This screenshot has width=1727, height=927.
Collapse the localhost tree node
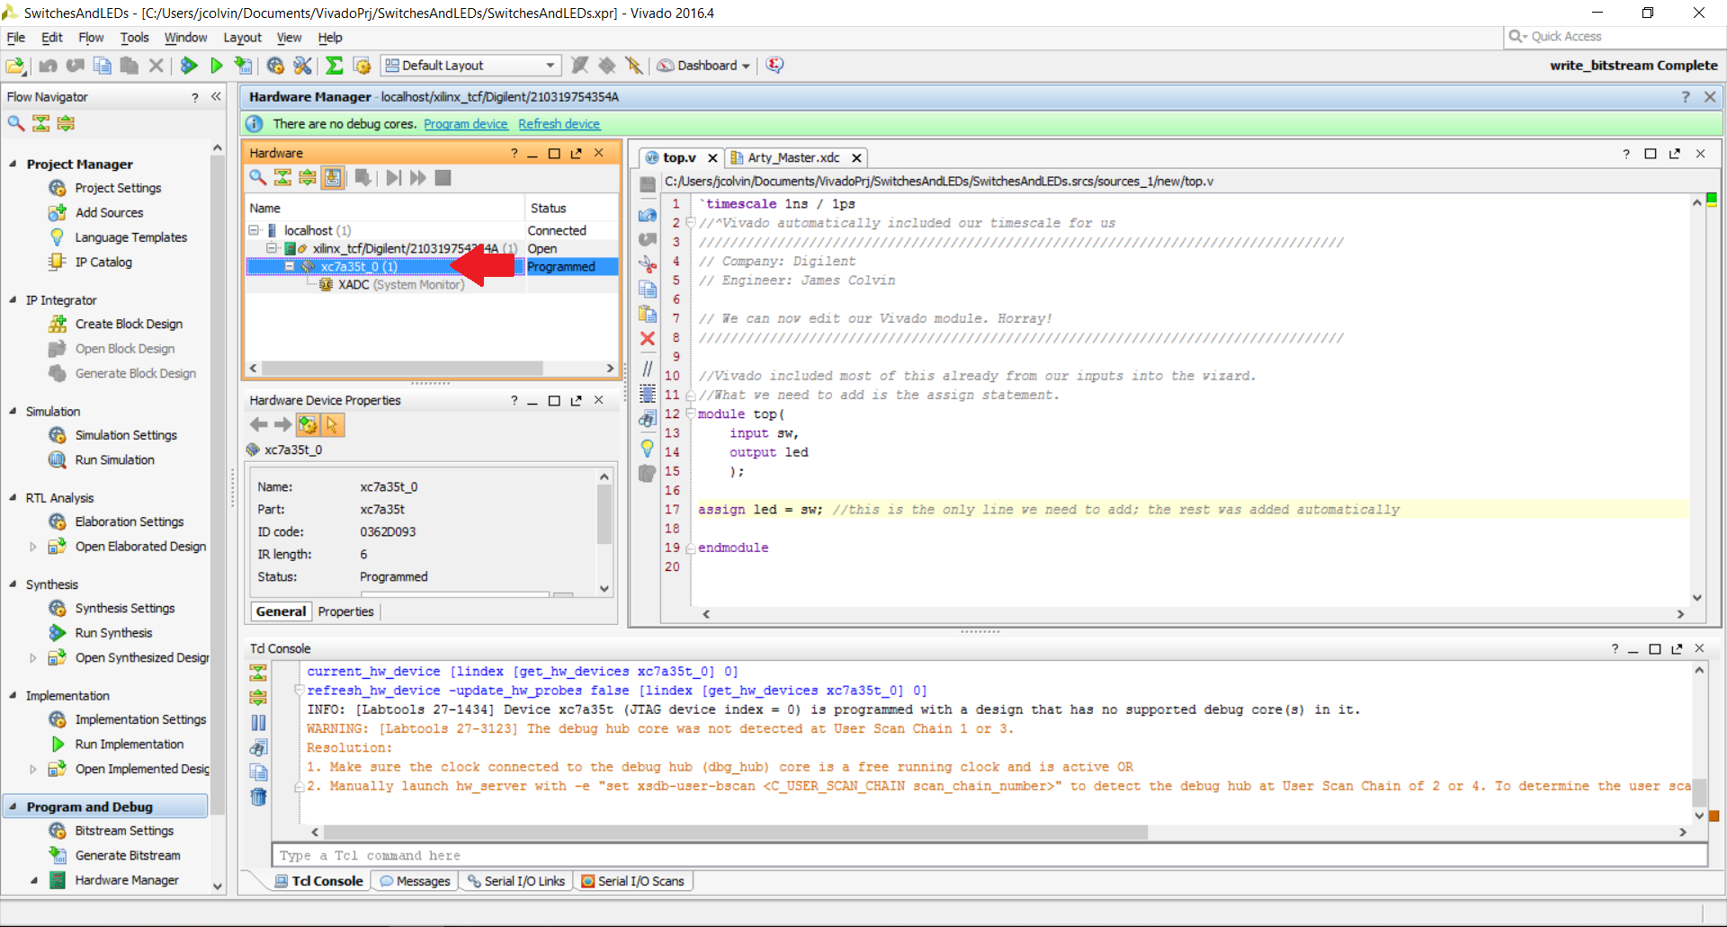tap(255, 230)
